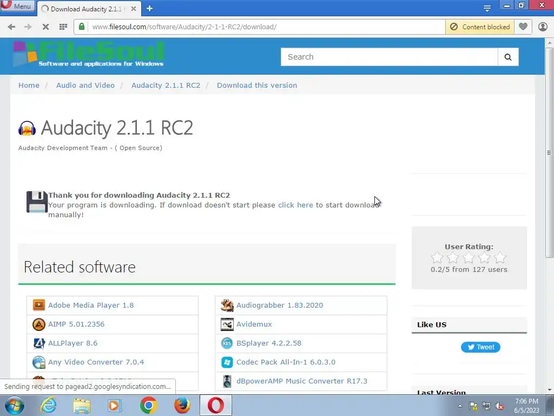
Task: View site security padlock info
Action: point(82,27)
